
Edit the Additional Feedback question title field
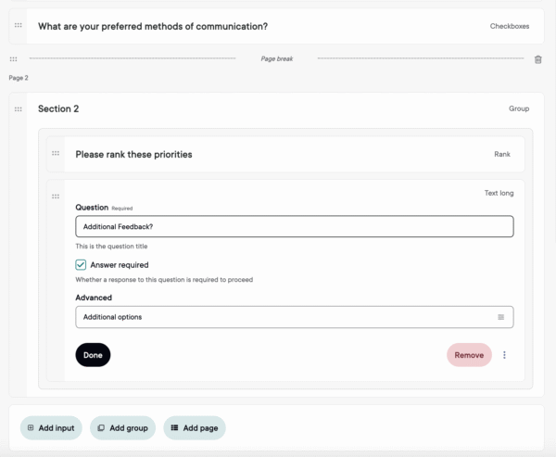click(294, 227)
